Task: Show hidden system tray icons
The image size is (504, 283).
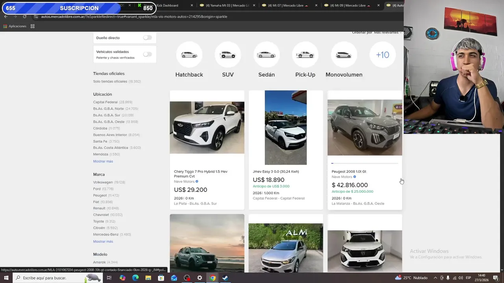Action: click(x=435, y=278)
